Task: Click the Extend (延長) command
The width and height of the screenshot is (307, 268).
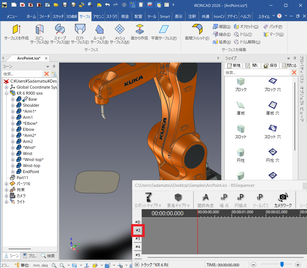Action: (222, 42)
